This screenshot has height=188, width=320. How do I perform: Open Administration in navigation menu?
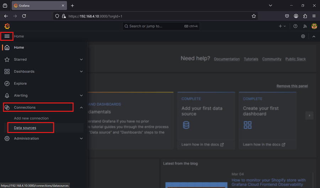click(x=26, y=139)
